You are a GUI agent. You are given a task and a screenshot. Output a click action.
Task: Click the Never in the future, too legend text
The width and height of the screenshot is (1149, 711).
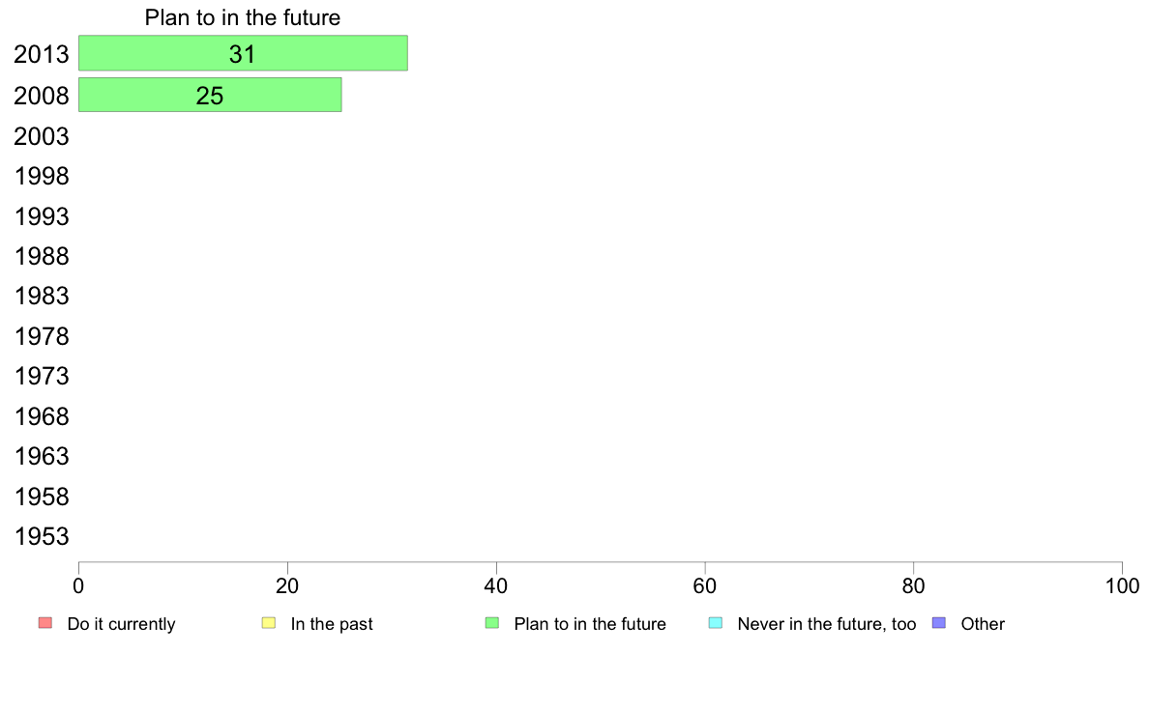tap(827, 624)
